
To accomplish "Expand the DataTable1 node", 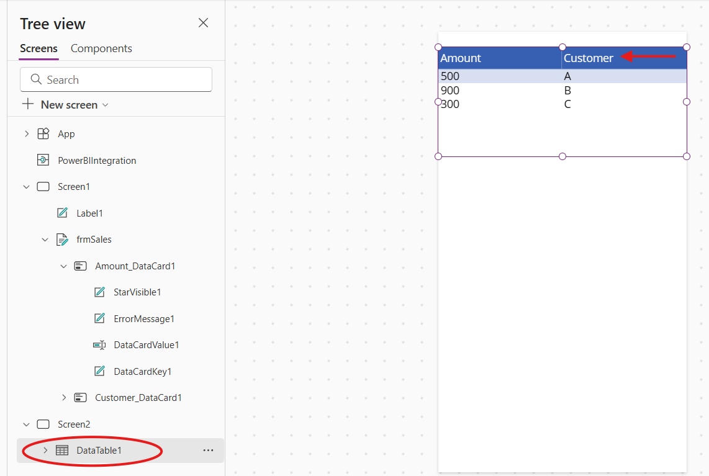I will pyautogui.click(x=45, y=450).
